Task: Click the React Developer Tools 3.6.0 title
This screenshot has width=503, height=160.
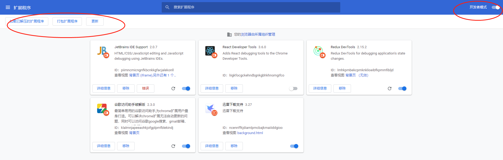Action: click(244, 47)
